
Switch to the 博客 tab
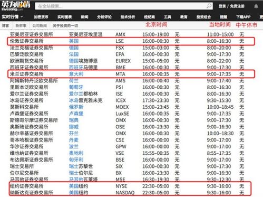(x=5, y=26)
